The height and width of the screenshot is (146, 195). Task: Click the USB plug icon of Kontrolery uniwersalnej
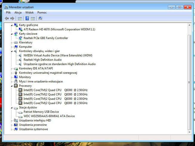click(x=16, y=73)
